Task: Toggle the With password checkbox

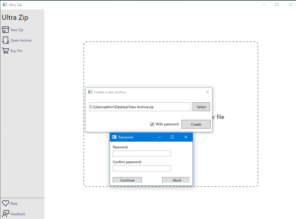Action: pos(152,124)
